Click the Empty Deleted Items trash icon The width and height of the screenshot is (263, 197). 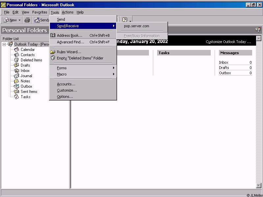(53, 58)
